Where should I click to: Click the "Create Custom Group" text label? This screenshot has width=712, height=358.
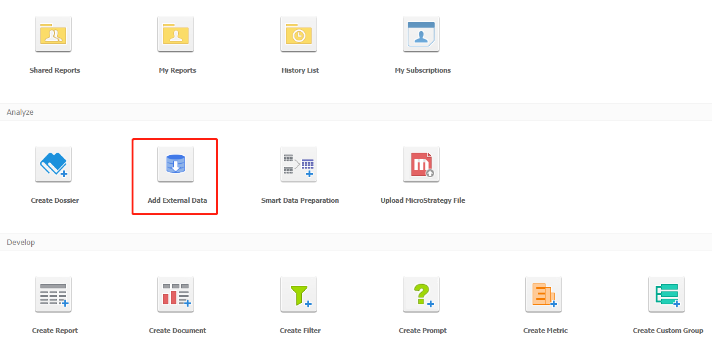(x=668, y=331)
